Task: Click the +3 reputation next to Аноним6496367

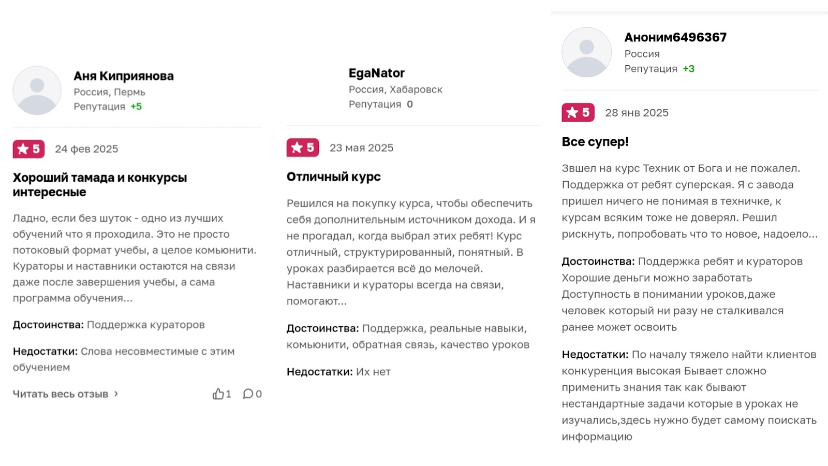Action: click(x=689, y=68)
